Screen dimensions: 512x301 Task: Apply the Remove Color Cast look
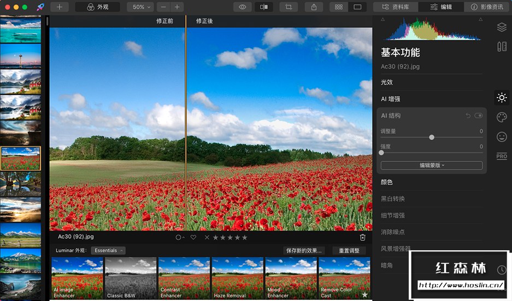point(344,278)
